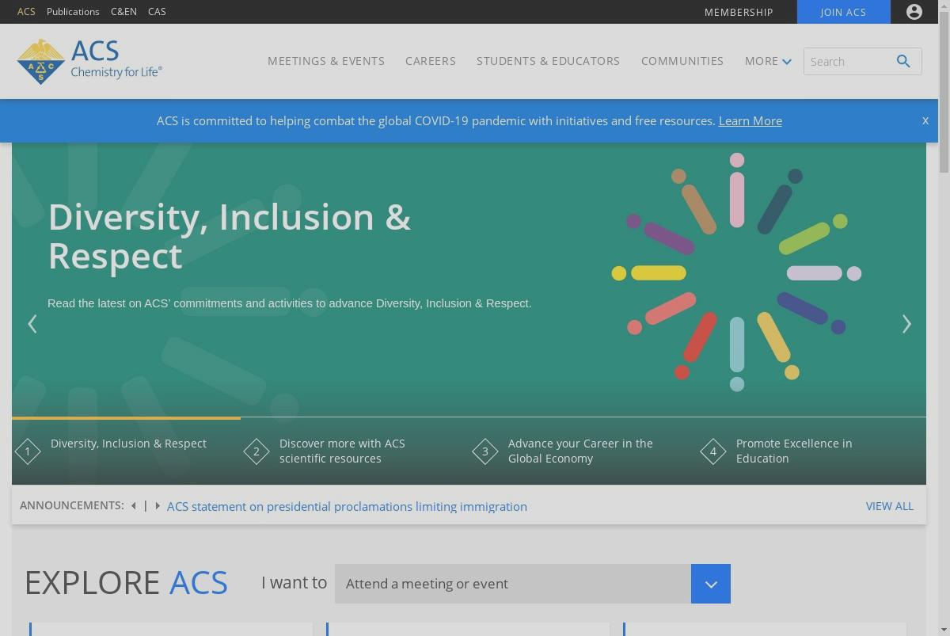
Task: Go to the previous carousel slide arrow
Action: click(x=32, y=324)
